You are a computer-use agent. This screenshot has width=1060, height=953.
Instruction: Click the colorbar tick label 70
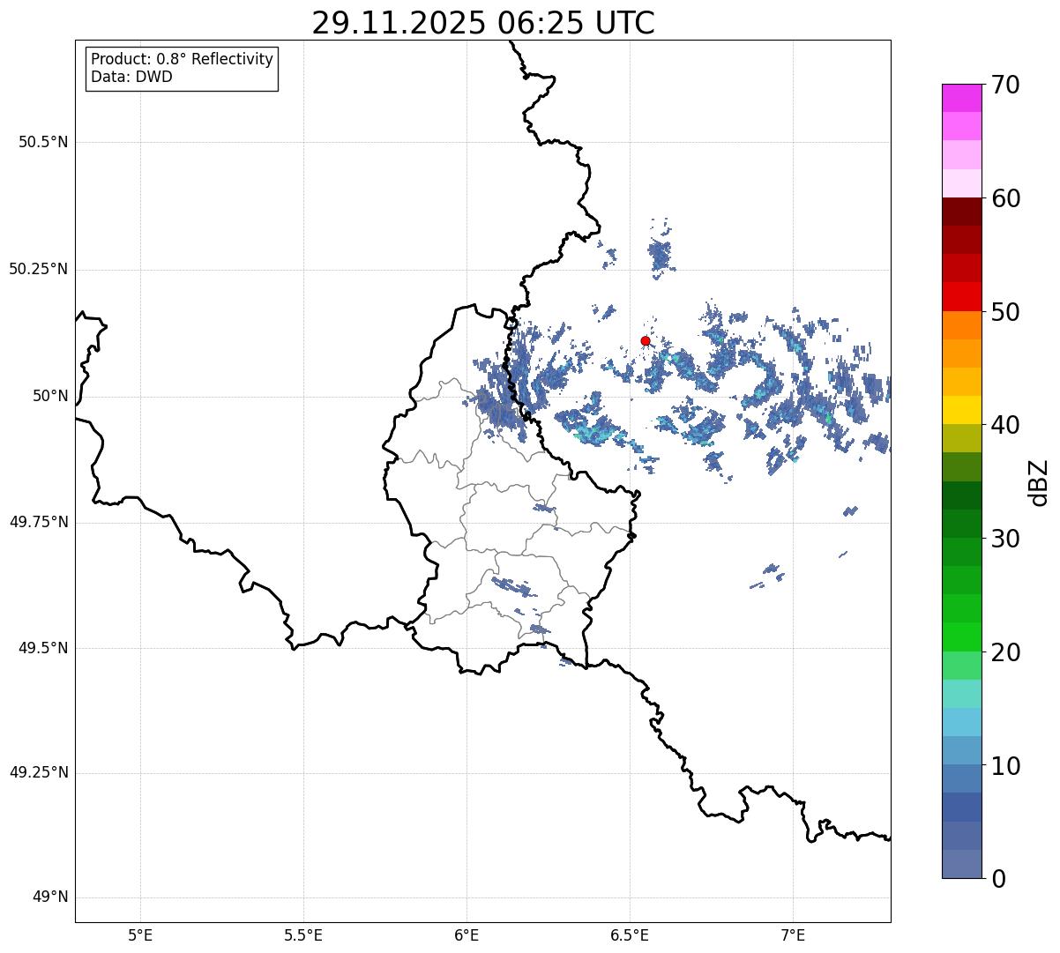[1005, 85]
